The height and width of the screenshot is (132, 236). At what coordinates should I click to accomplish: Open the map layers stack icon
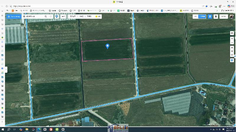point(216,16)
